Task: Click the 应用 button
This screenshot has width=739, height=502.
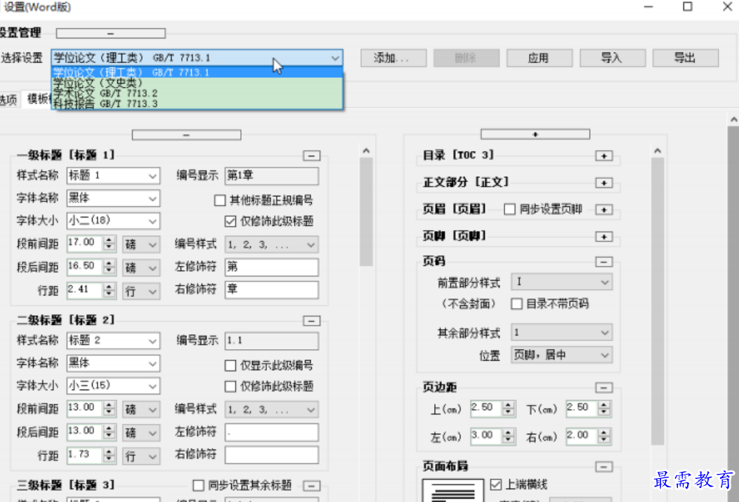Action: (x=539, y=58)
